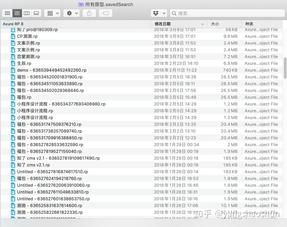The width and height of the screenshot is (287, 227).
Task: Click icon of 测测 - 636525822661822330.rp
Action: [x=13, y=213]
